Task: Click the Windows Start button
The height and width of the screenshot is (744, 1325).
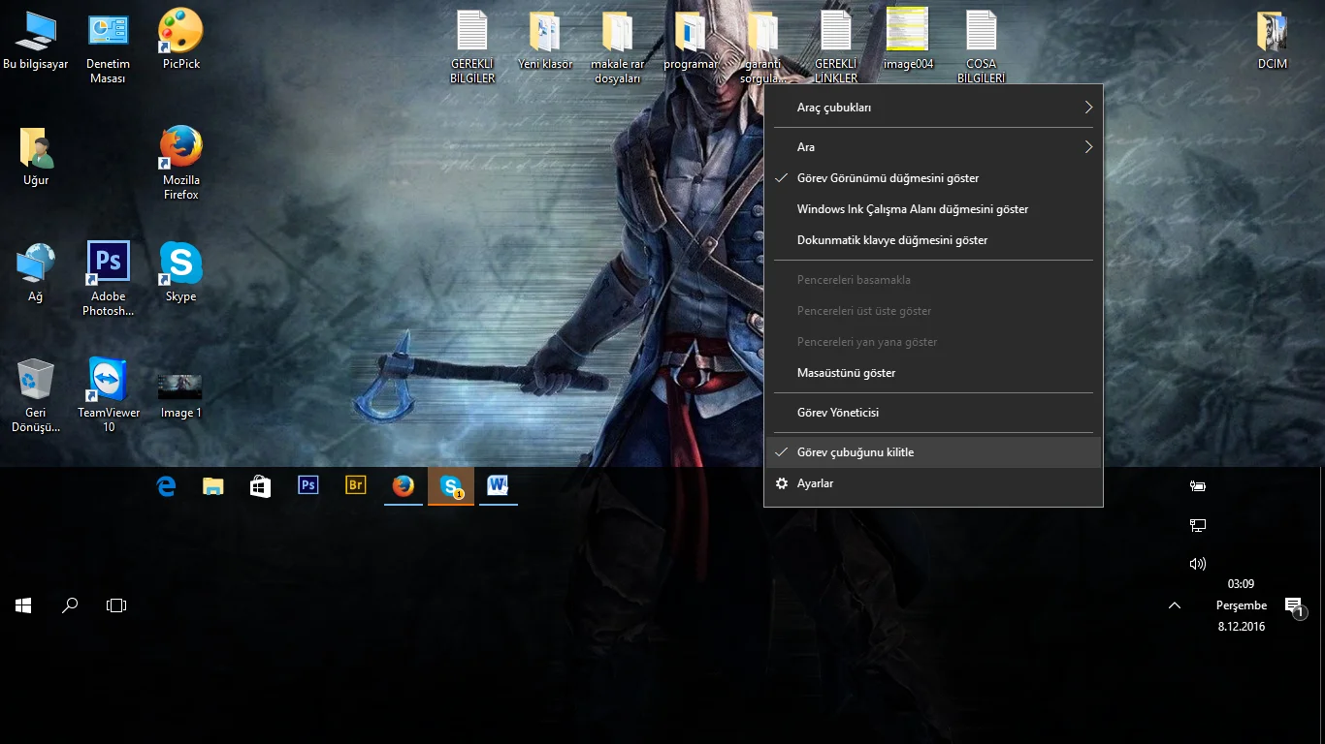Action: [23, 605]
